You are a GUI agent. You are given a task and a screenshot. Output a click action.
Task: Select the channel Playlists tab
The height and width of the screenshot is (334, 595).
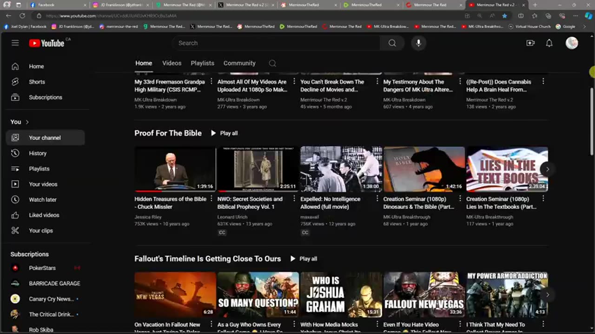pos(202,64)
